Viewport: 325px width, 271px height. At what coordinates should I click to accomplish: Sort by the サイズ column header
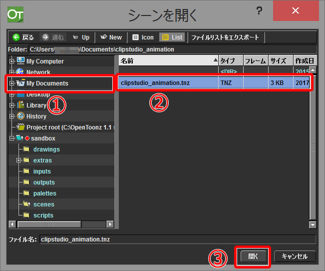pyautogui.click(x=281, y=60)
